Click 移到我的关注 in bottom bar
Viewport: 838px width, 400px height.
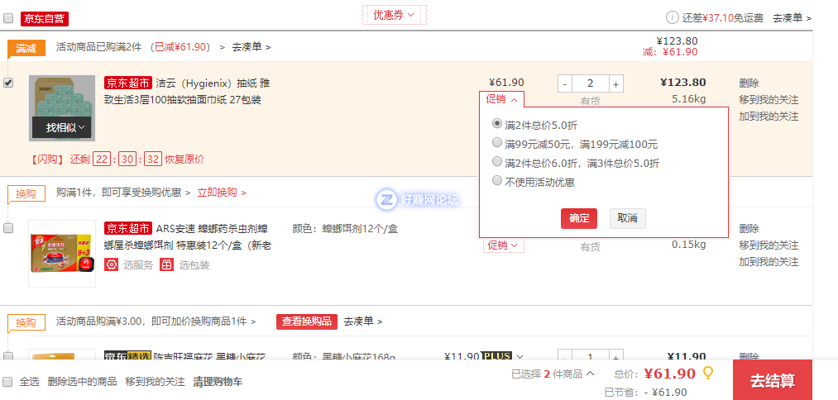pyautogui.click(x=155, y=382)
